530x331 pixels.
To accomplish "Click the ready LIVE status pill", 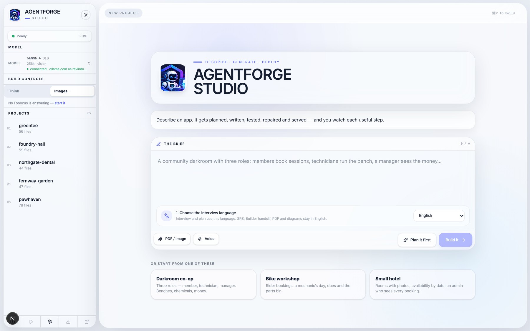I will [49, 36].
